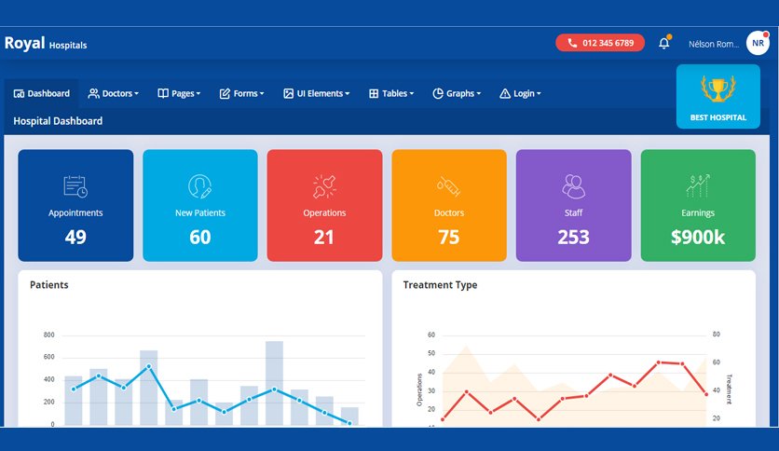
Task: Click the Forms edit icon
Action: pyautogui.click(x=225, y=93)
